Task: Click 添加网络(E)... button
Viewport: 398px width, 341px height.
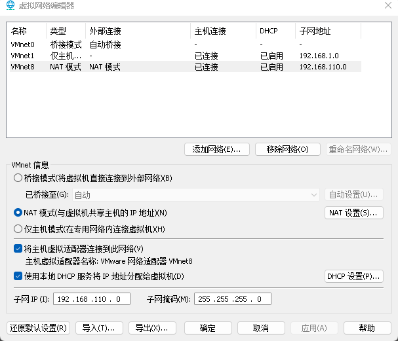Action: coord(217,149)
